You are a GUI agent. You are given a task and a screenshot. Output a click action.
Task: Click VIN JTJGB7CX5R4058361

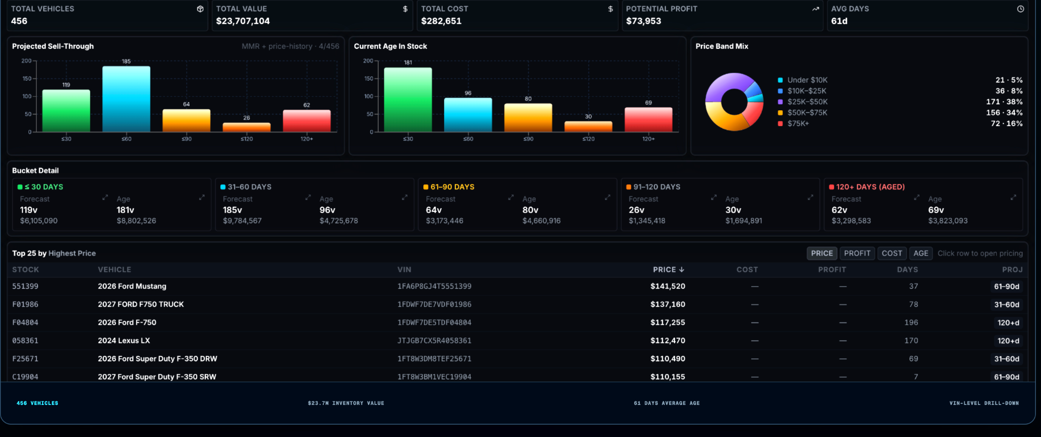coord(434,341)
